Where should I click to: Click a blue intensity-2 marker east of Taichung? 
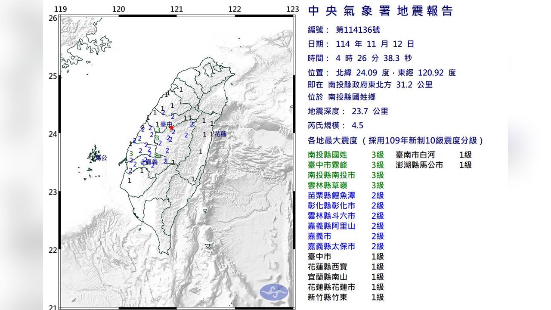[191, 125]
